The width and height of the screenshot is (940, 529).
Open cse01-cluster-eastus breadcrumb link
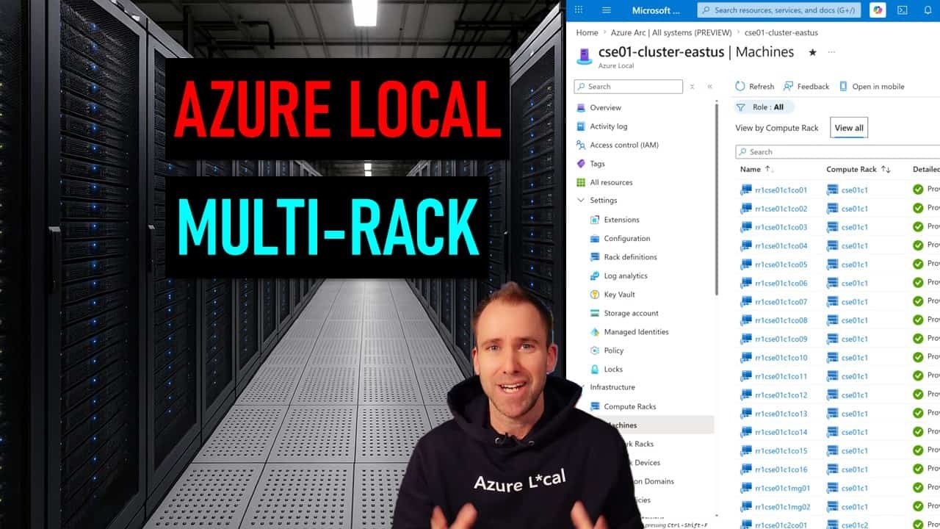781,32
